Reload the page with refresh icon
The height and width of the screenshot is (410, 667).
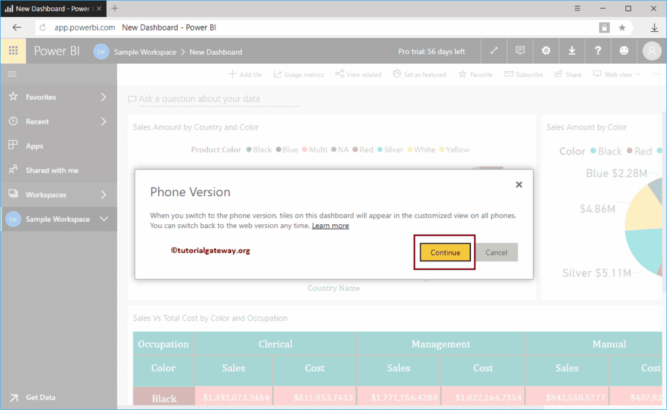tap(42, 27)
